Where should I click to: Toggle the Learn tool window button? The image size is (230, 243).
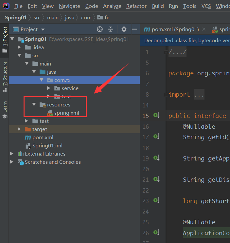[x=5, y=110]
